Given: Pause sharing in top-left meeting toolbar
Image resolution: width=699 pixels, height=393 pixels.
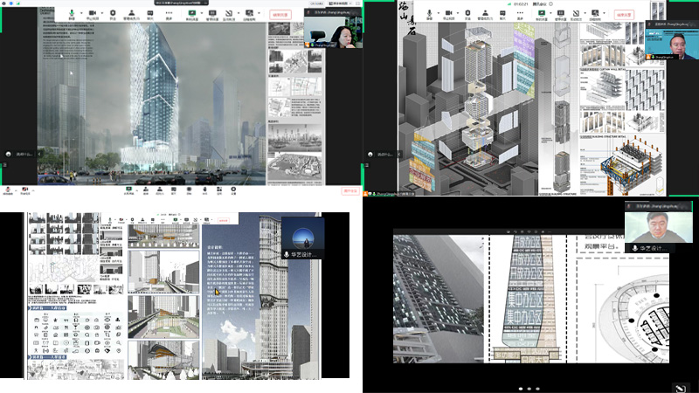Looking at the screenshot, I should click(212, 14).
